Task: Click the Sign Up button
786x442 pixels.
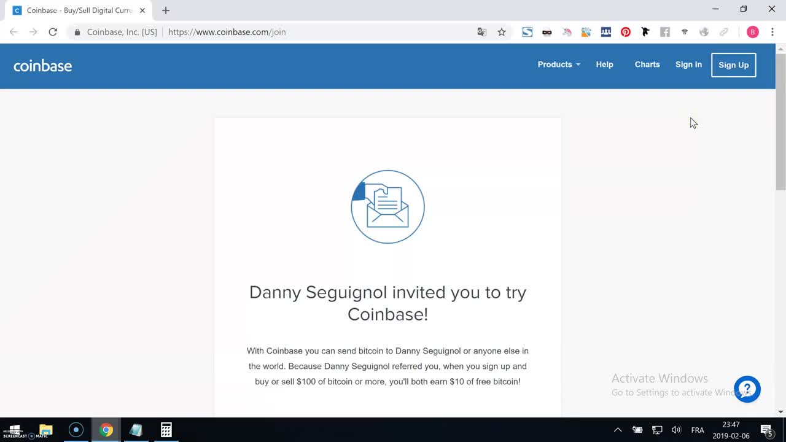Action: pos(734,65)
